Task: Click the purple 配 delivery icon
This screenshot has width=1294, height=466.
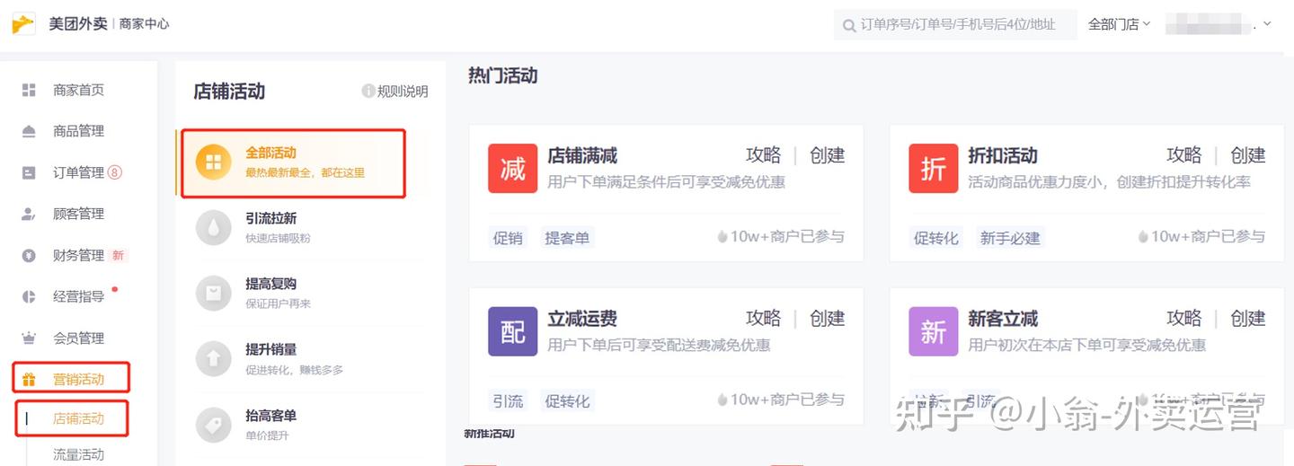Action: point(512,331)
